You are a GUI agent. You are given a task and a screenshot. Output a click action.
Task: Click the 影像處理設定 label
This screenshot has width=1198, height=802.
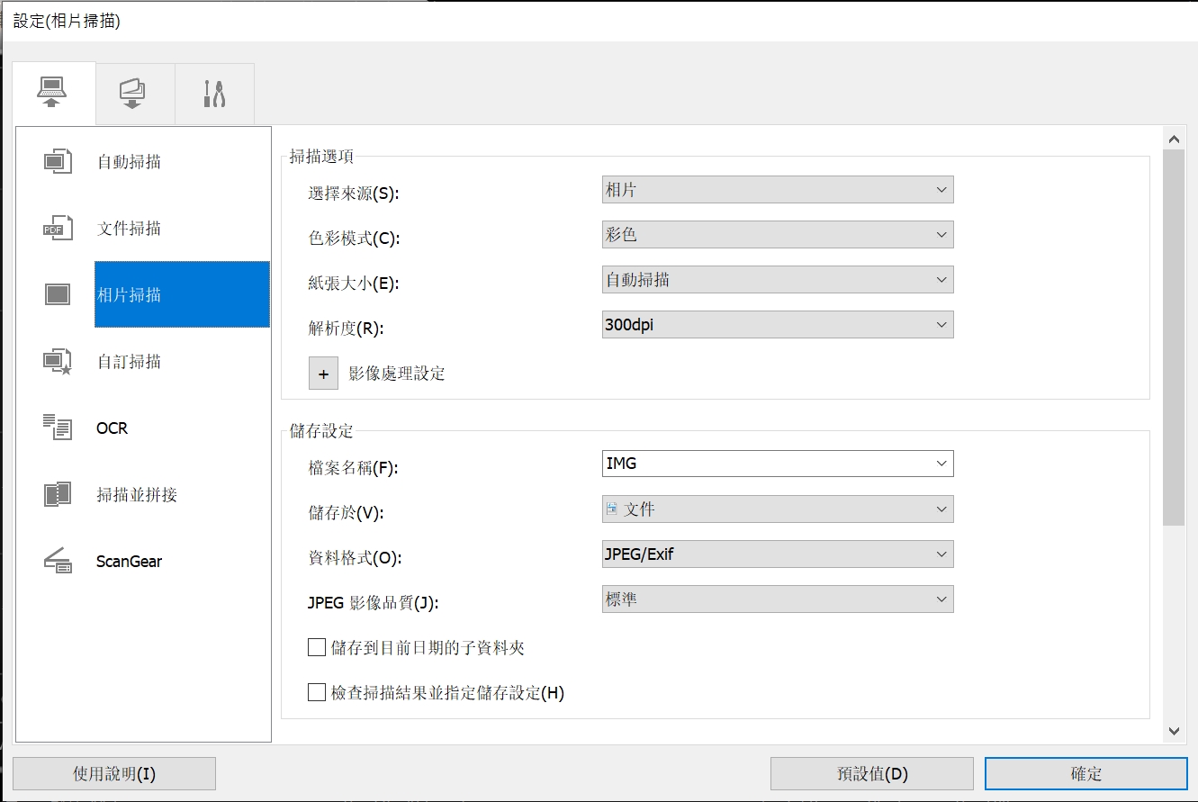pos(397,374)
